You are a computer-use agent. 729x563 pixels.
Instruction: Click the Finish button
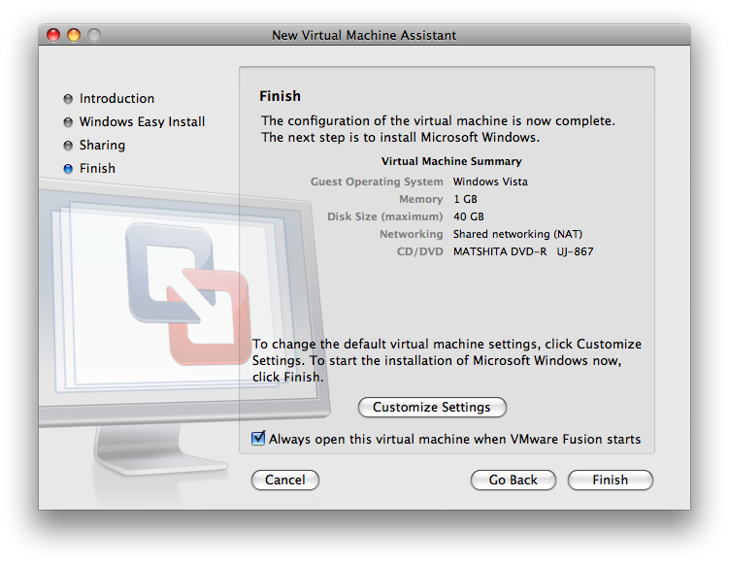coord(610,480)
